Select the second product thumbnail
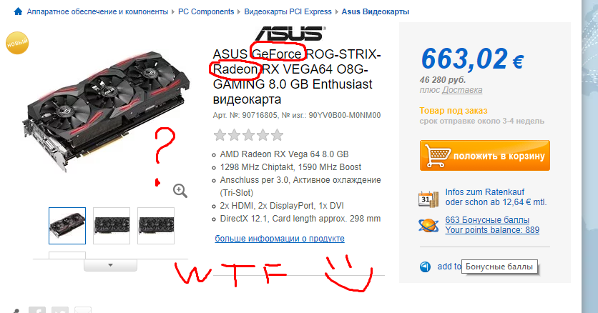The image size is (598, 313). tap(112, 225)
